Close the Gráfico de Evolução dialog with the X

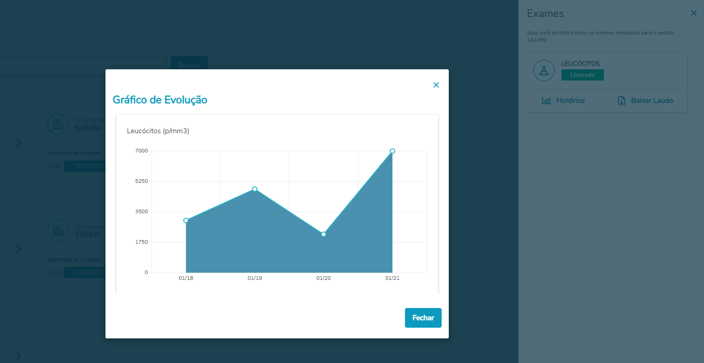click(436, 85)
